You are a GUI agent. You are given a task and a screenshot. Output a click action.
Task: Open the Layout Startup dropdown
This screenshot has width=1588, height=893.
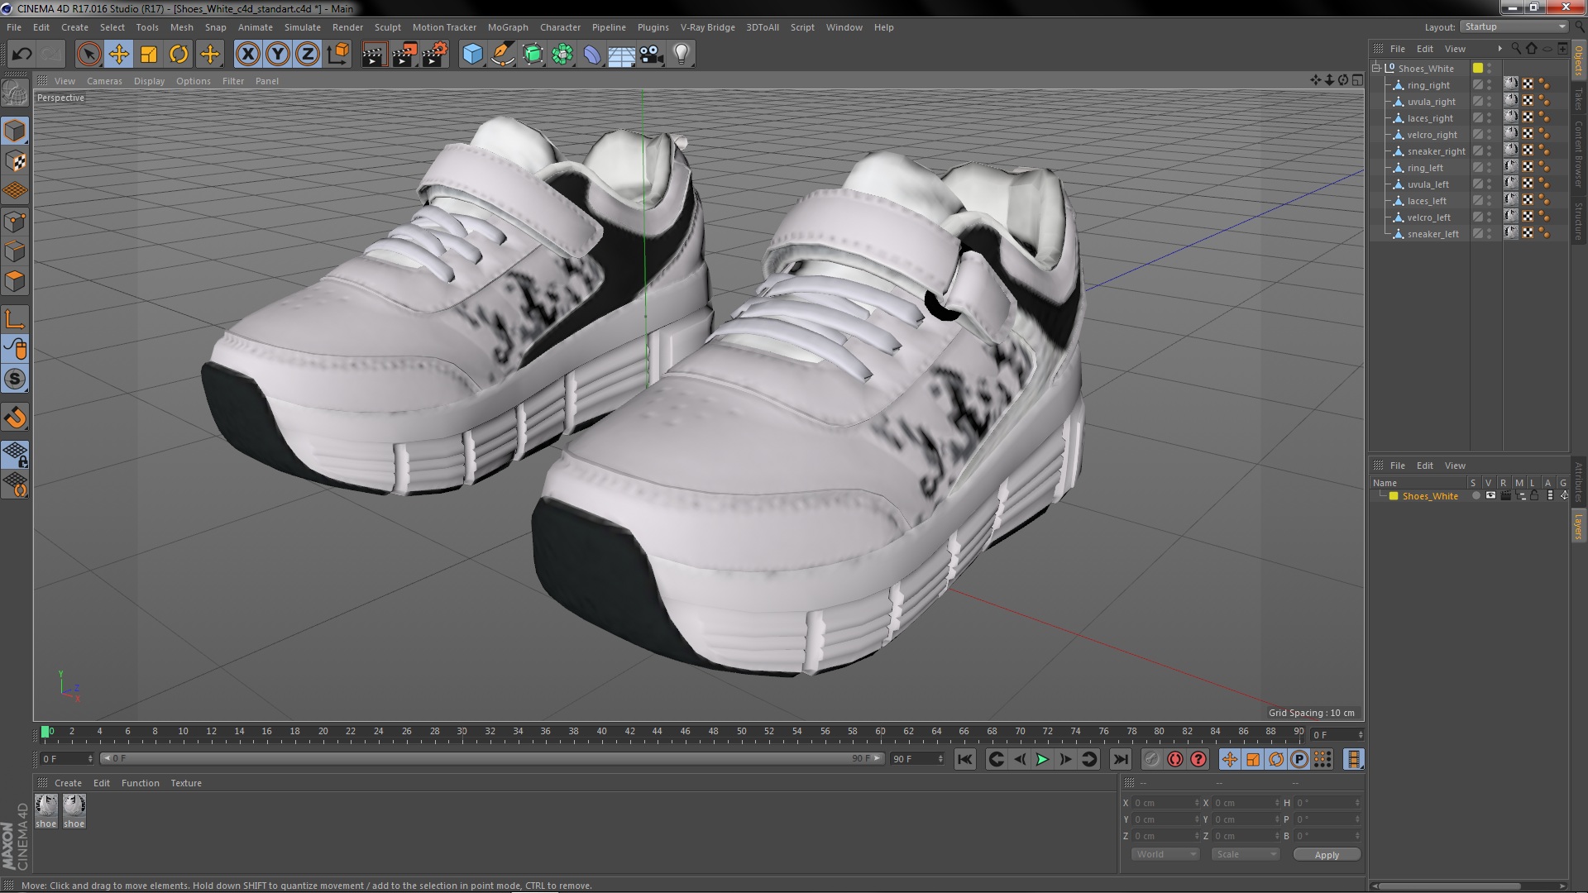click(x=1514, y=26)
